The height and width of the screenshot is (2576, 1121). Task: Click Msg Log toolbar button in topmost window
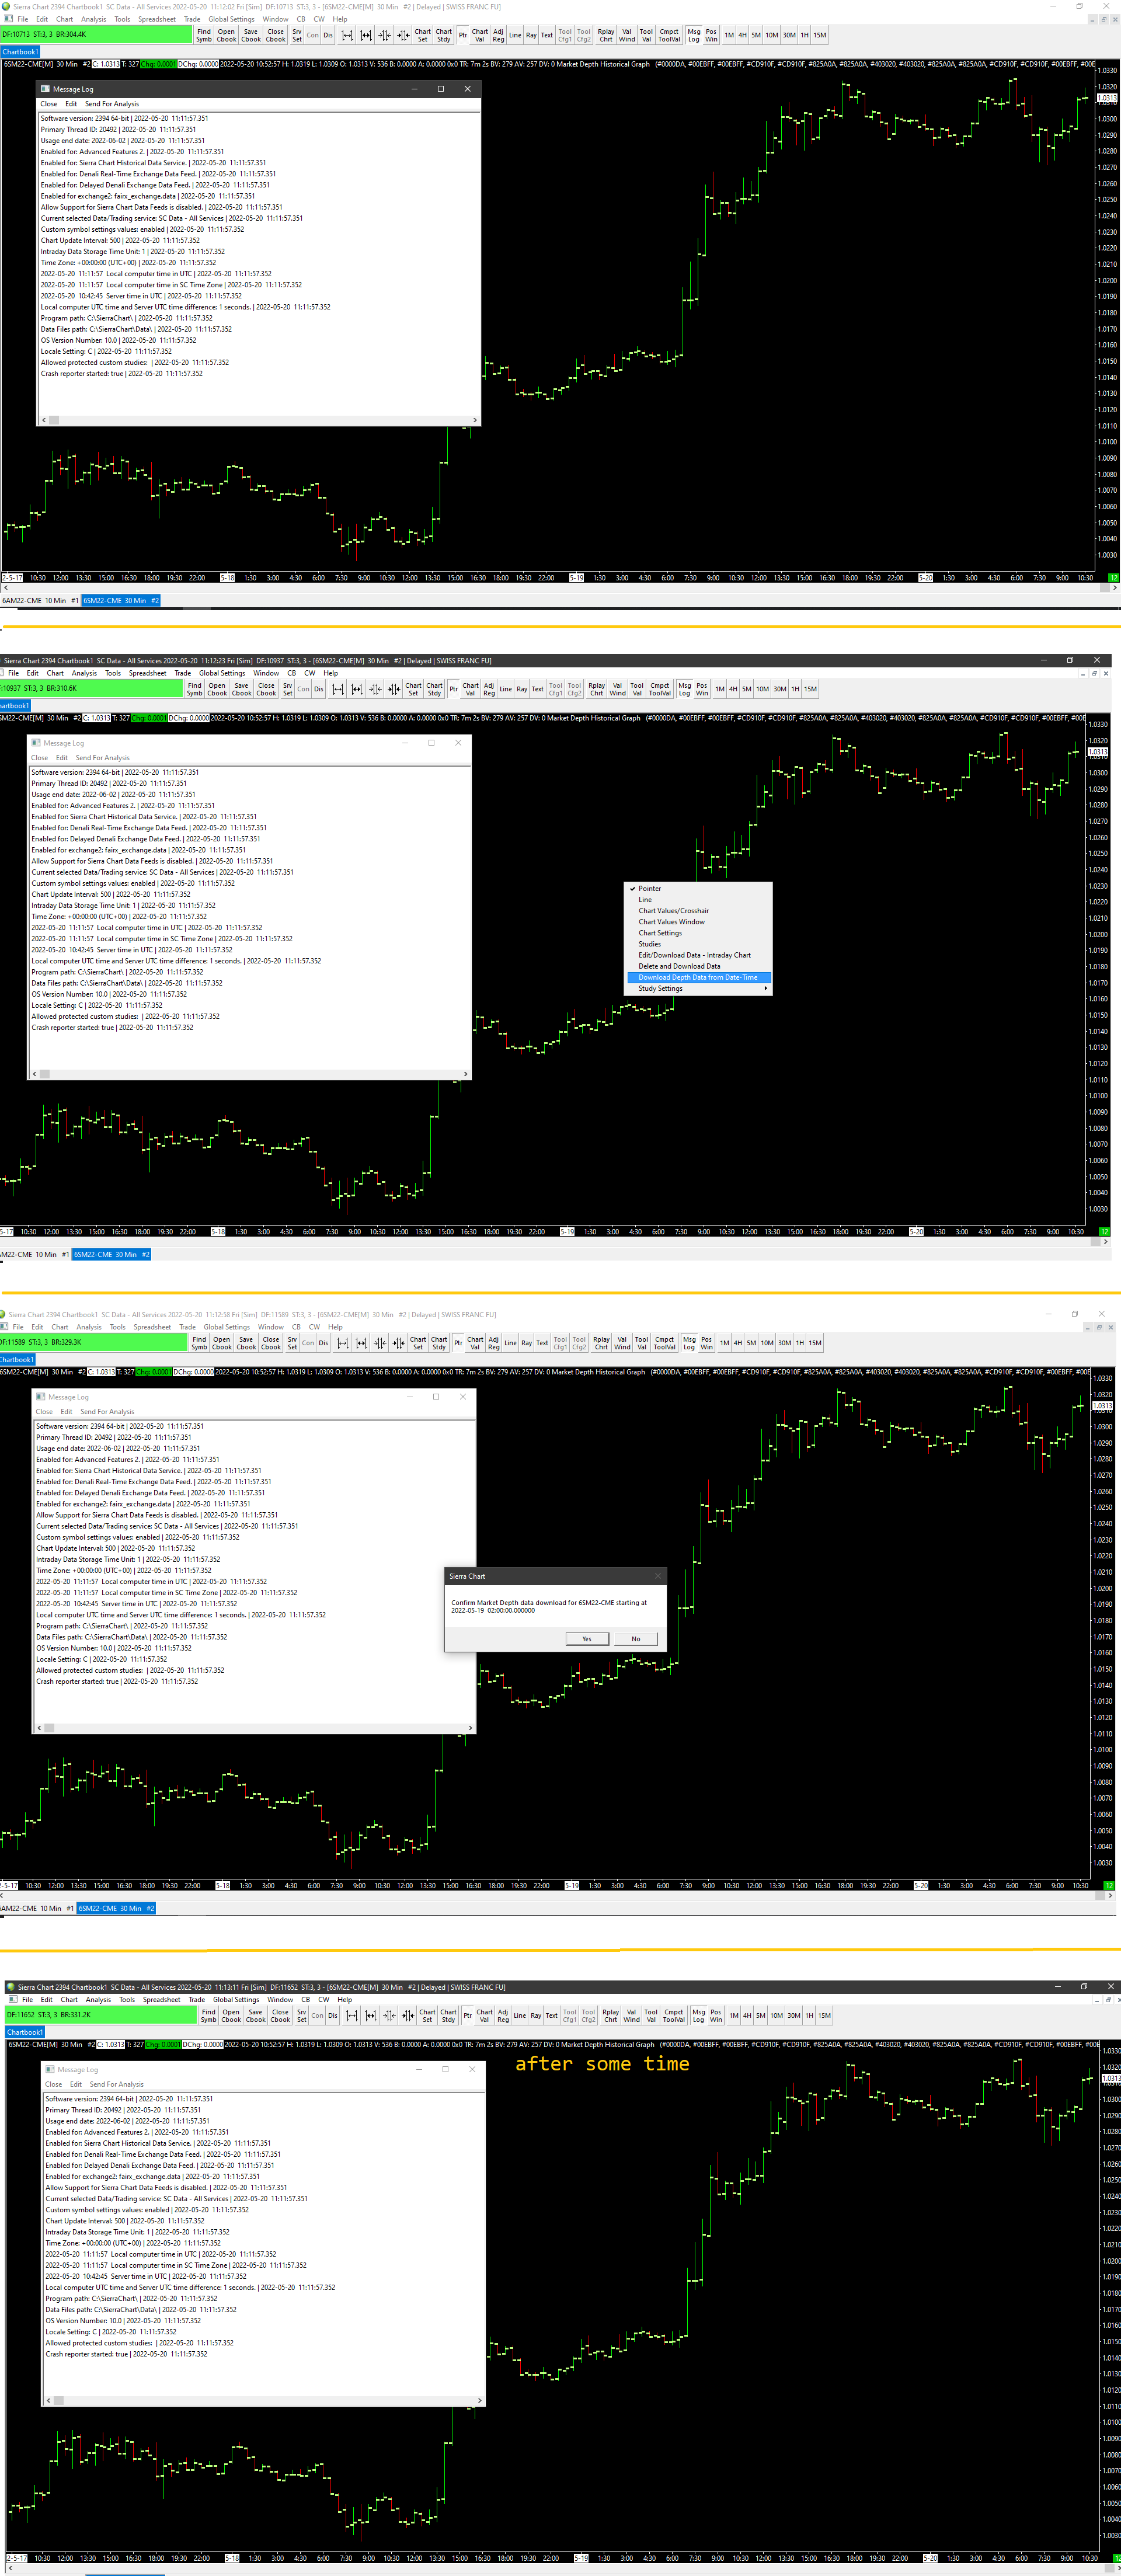[x=694, y=35]
